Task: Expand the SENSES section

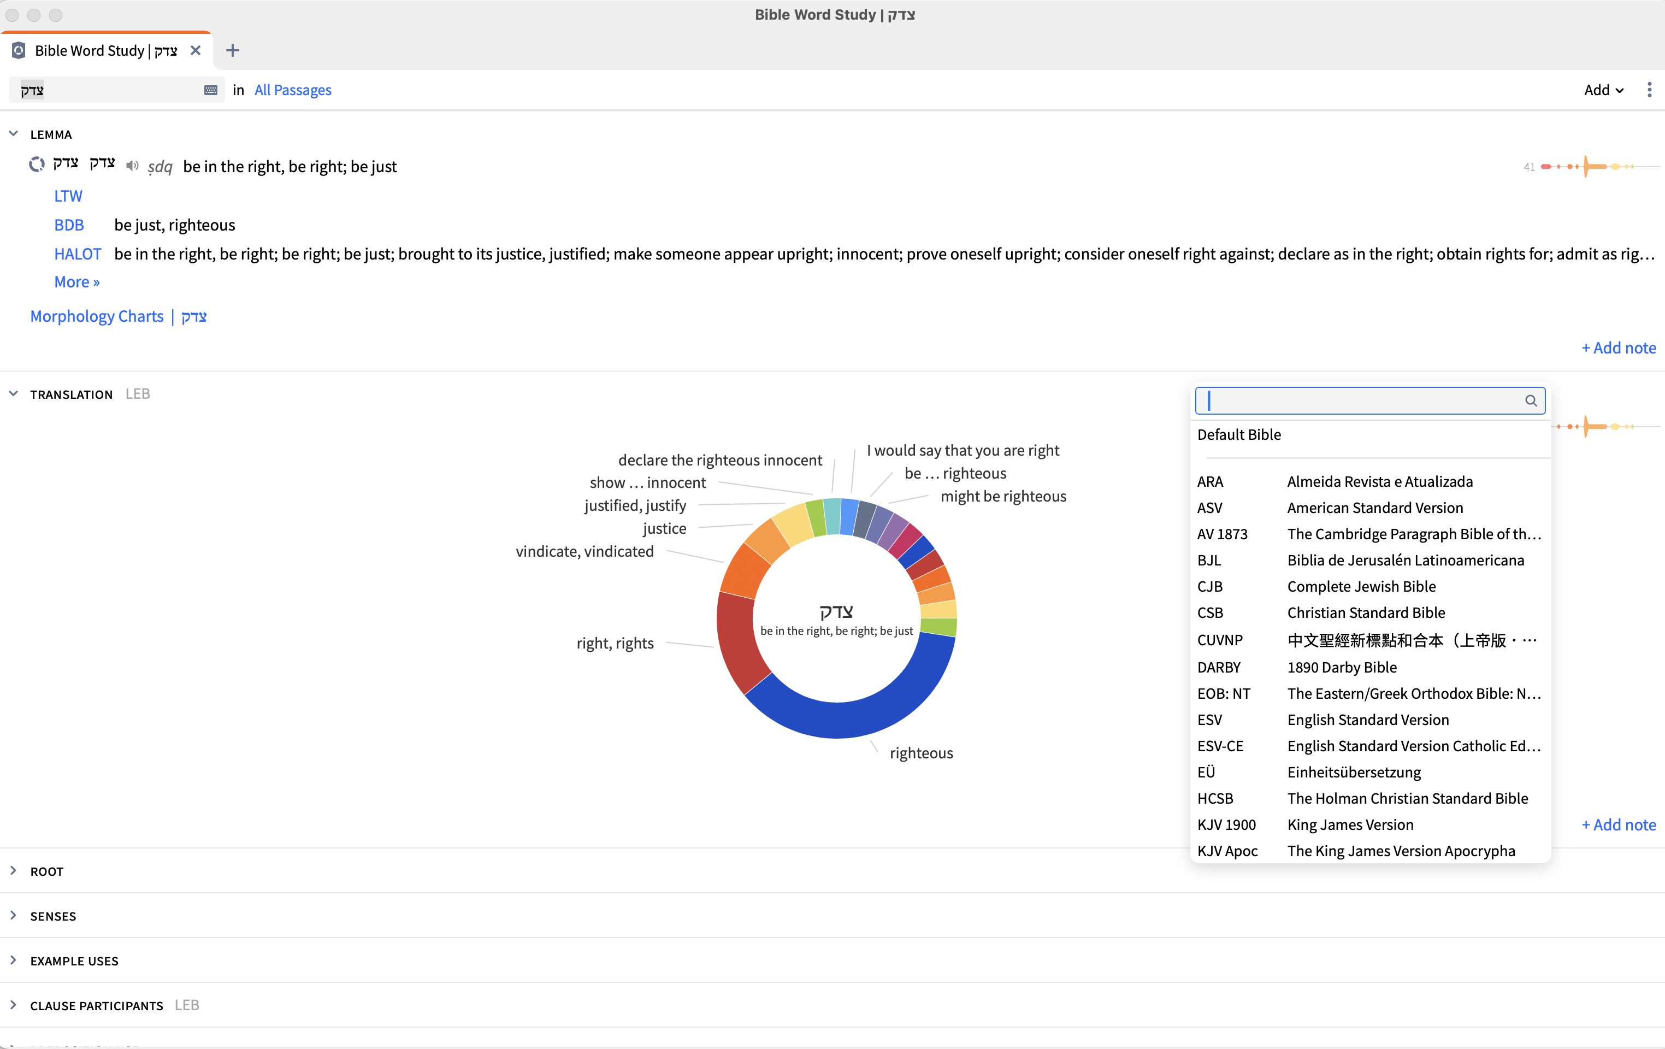Action: tap(13, 916)
